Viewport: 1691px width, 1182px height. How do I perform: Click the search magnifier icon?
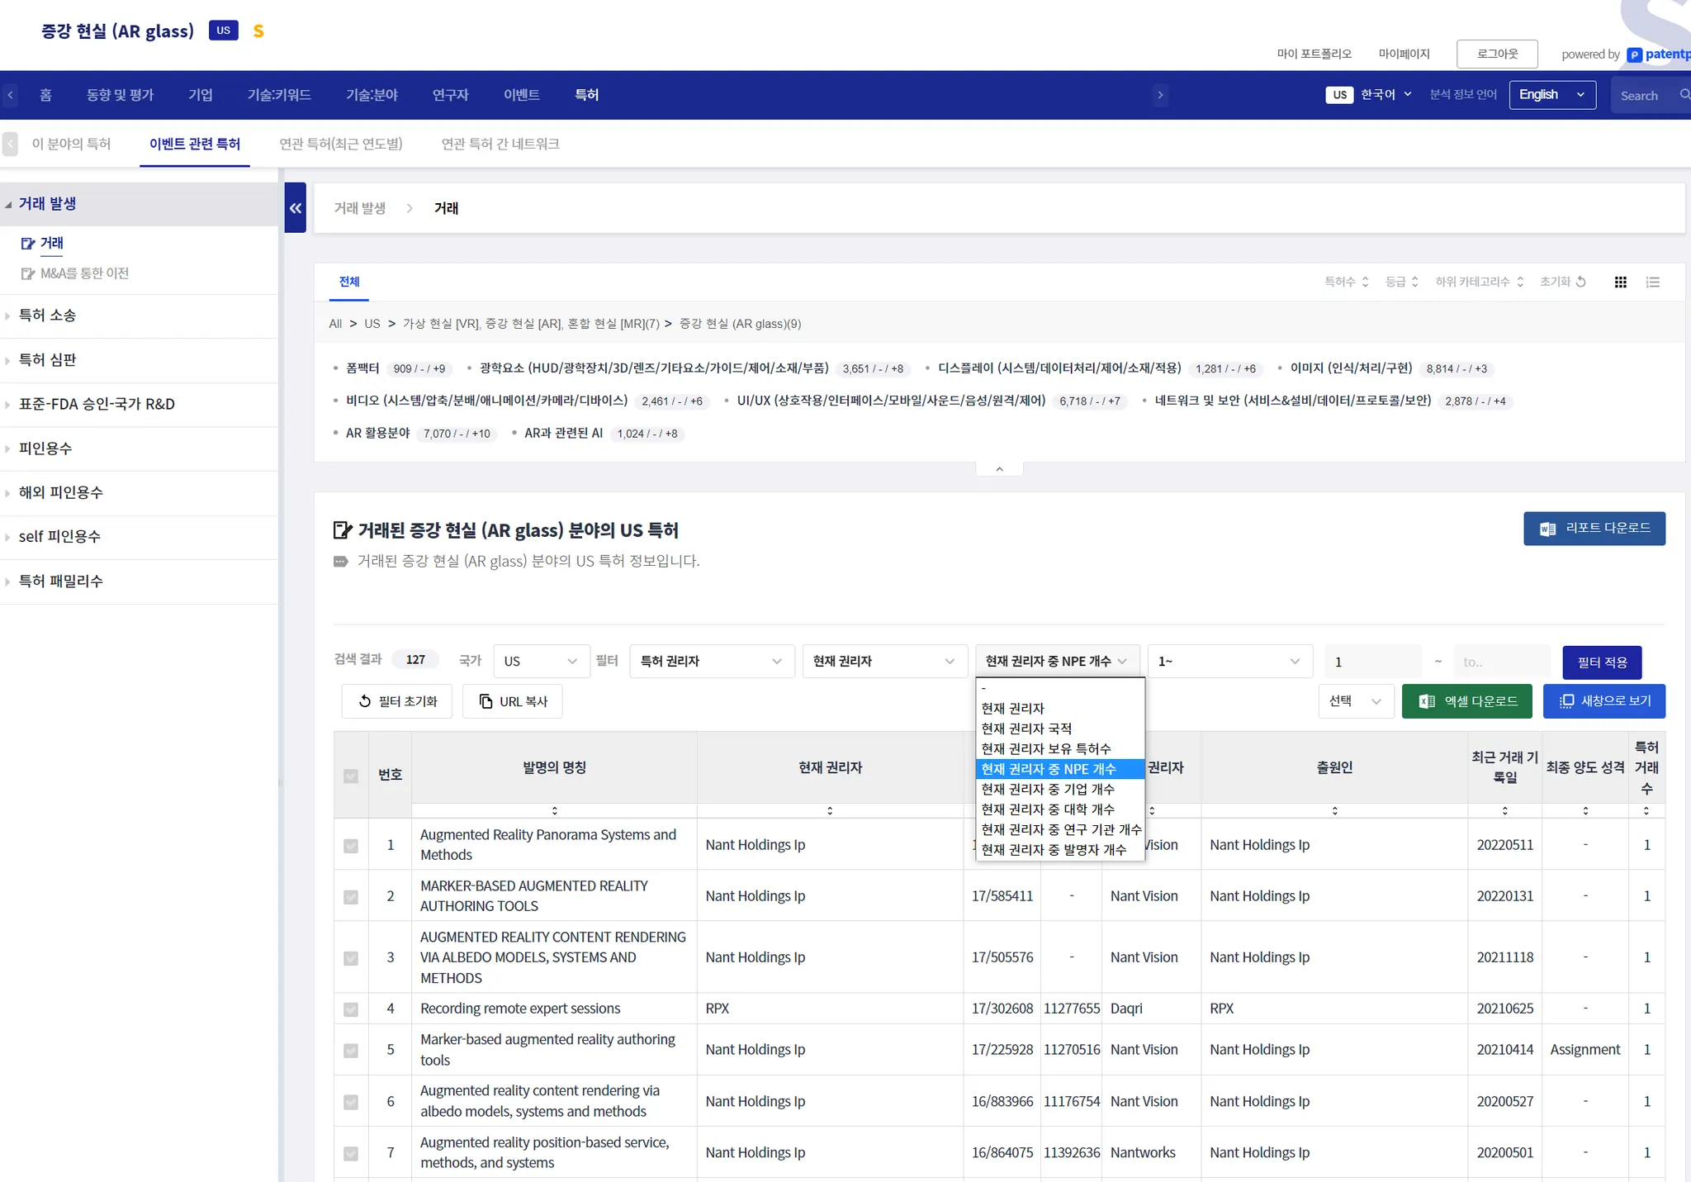1684,95
